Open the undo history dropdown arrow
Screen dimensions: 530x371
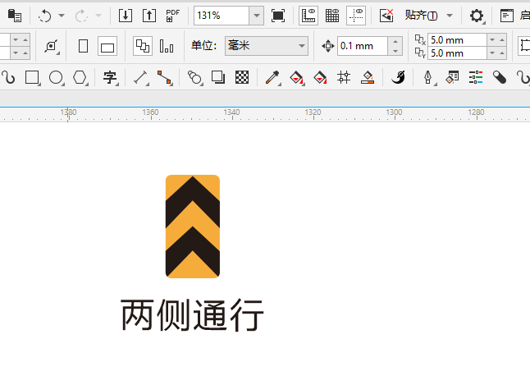click(62, 16)
